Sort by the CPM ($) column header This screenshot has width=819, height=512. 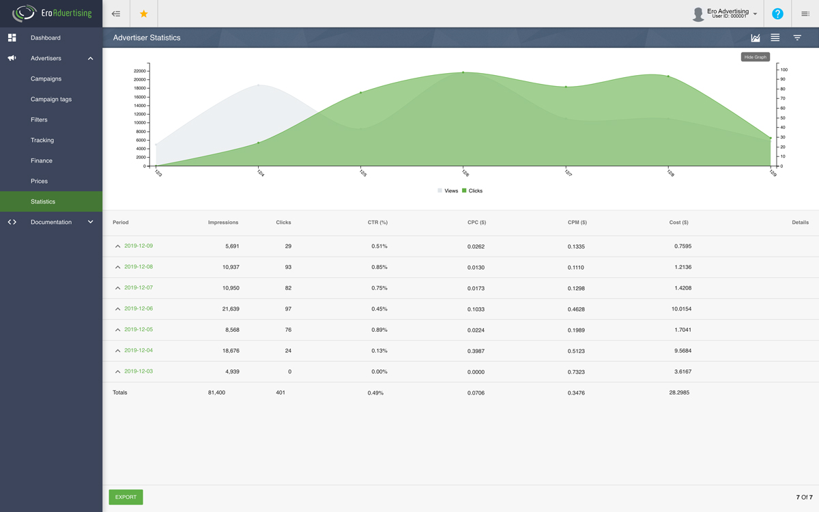click(577, 223)
